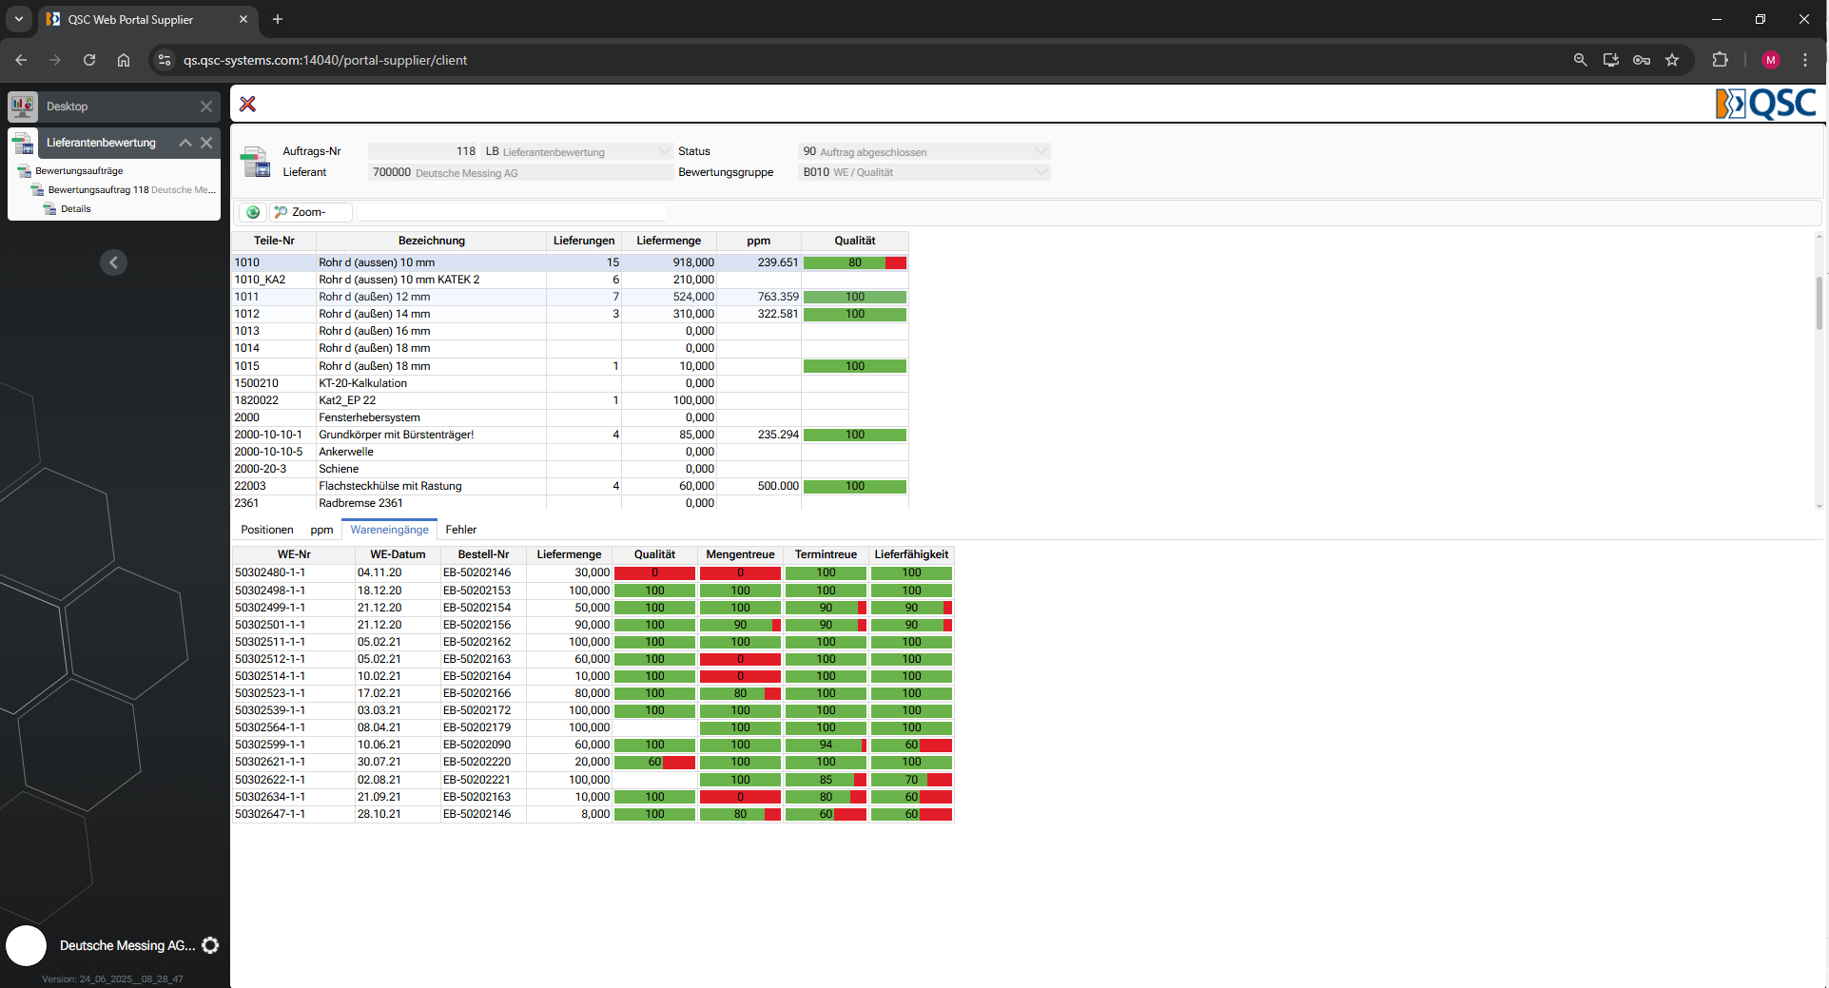Screen dimensions: 1829x988
Task: Collapse the Lieferantenbewertung panel with chevron
Action: pyautogui.click(x=185, y=143)
